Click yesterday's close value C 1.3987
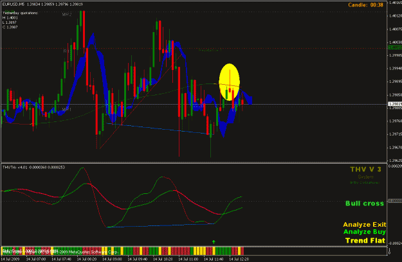 10,27
